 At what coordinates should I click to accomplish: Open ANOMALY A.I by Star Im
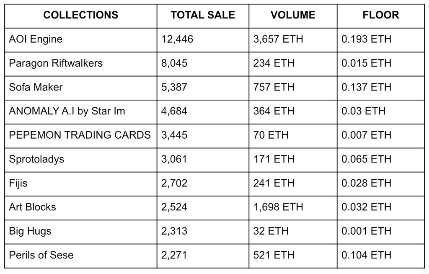point(67,111)
